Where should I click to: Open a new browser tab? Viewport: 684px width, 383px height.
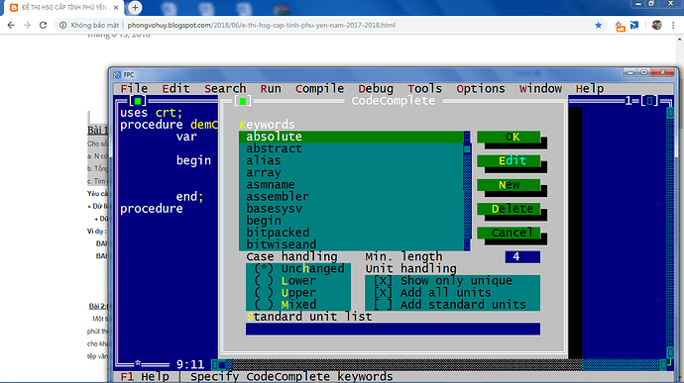135,7
